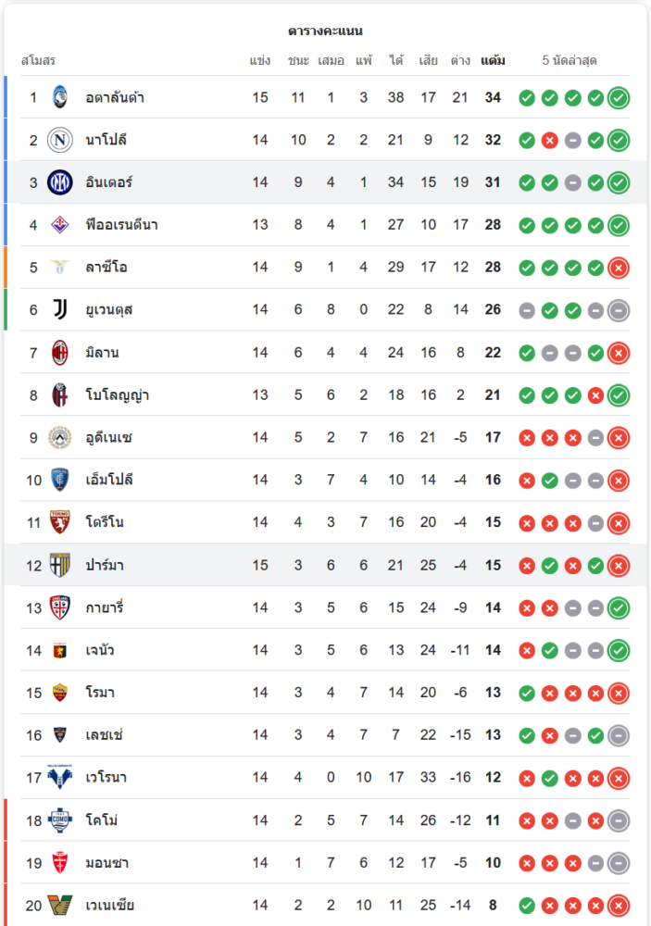
Task: Click the Napoli club crest icon
Action: (x=60, y=140)
